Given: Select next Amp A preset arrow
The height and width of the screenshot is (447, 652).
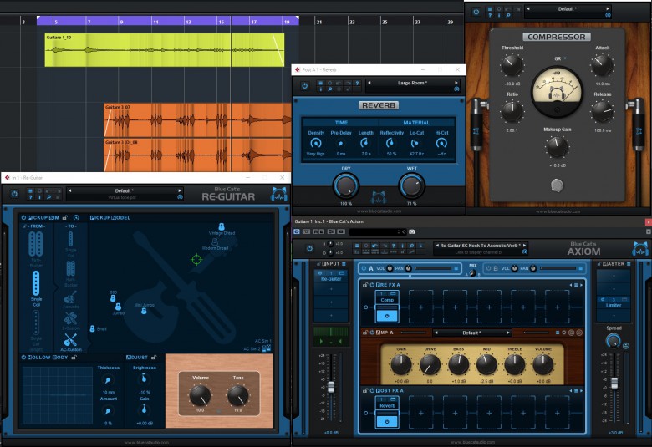Looking at the screenshot, I should (x=507, y=333).
